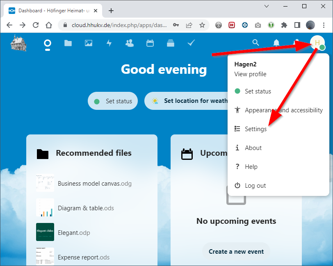The width and height of the screenshot is (333, 266).
Task: Click the red extension icon
Action: [231, 25]
